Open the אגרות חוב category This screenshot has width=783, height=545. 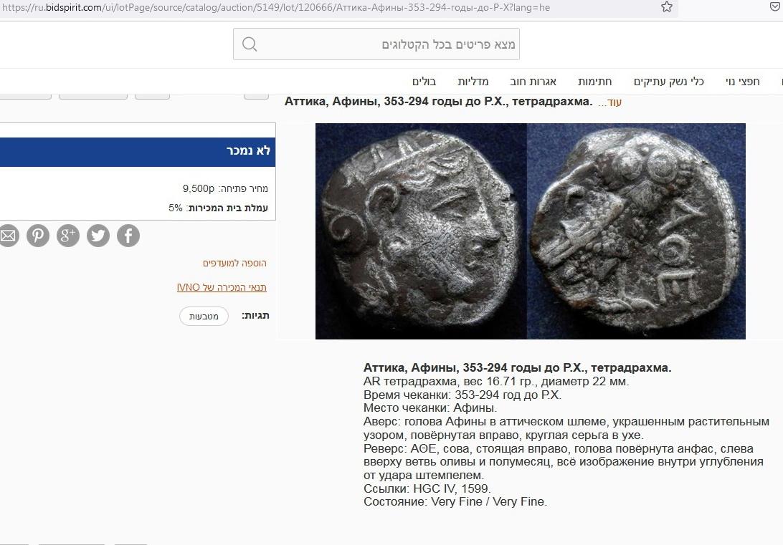pyautogui.click(x=533, y=81)
